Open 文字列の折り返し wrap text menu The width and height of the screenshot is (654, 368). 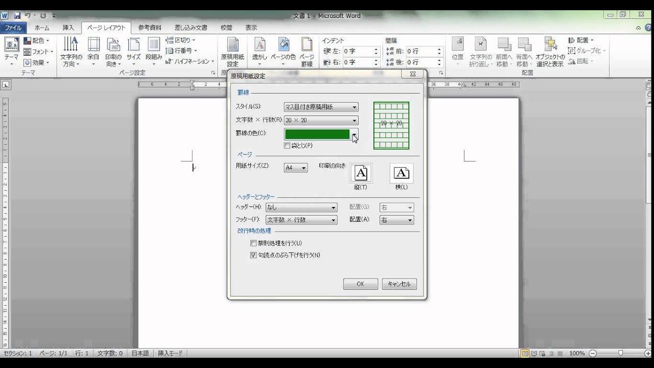481,52
